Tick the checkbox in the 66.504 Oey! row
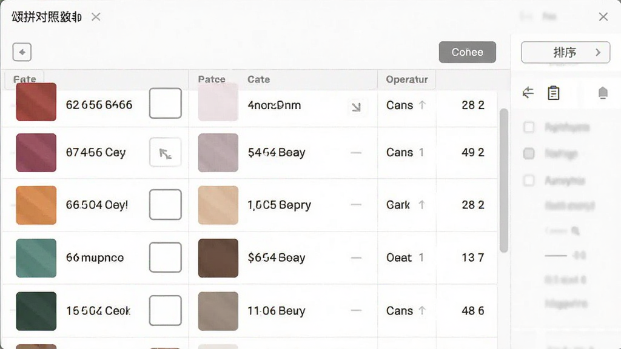 click(x=166, y=205)
